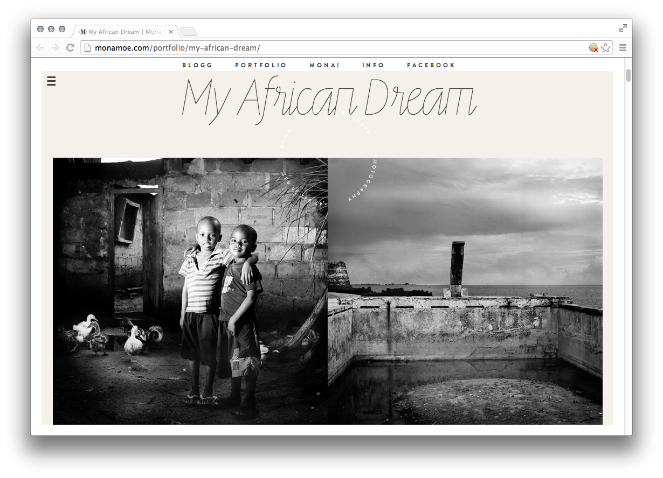Click the browser back arrow
Viewport: 663px width, 478px height.
[x=40, y=48]
